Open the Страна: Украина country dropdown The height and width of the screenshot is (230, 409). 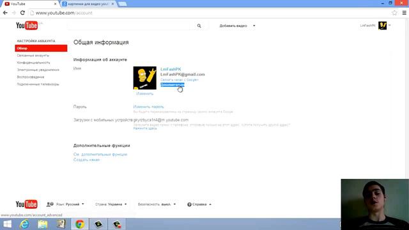[x=111, y=204]
